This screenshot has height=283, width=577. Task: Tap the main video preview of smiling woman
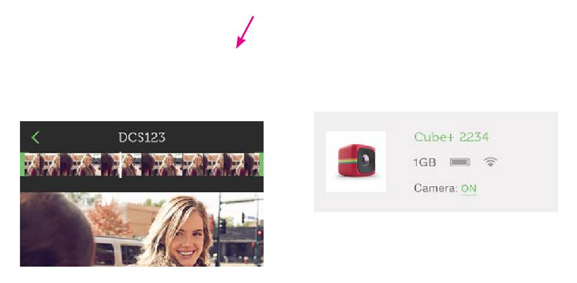click(x=142, y=230)
